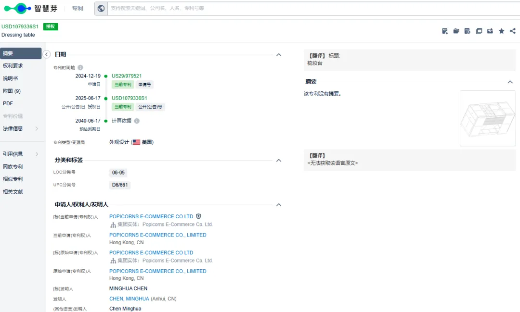Click the green 授权 status badge
This screenshot has width=520, height=312.
(x=51, y=26)
